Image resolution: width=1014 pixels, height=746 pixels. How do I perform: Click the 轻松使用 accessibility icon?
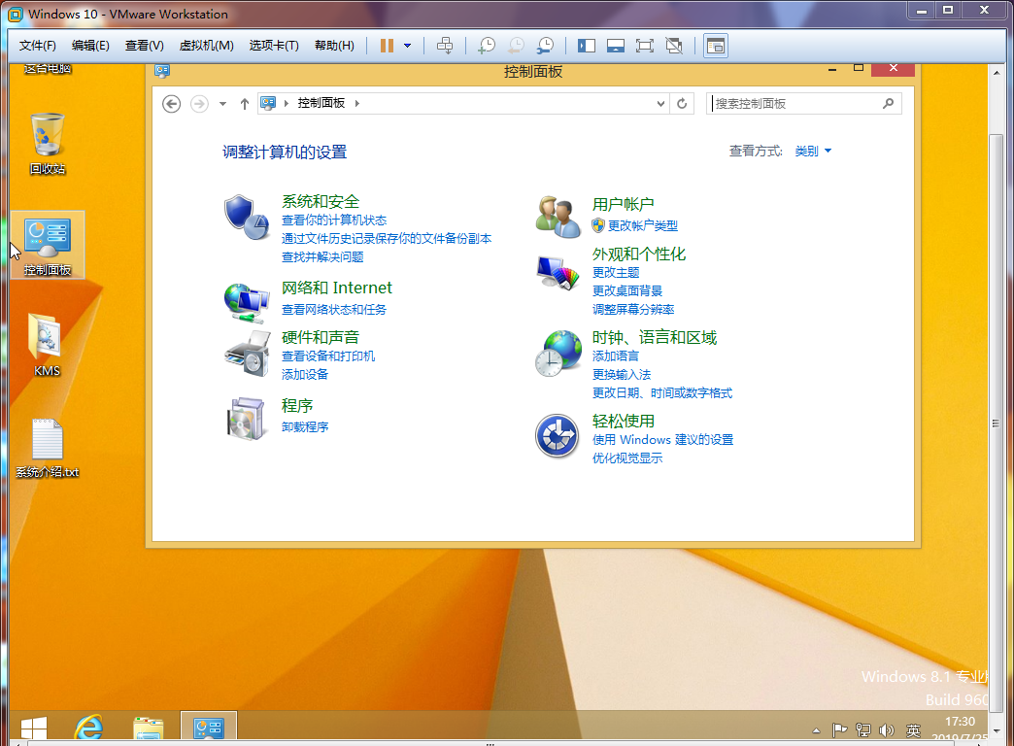pos(557,436)
